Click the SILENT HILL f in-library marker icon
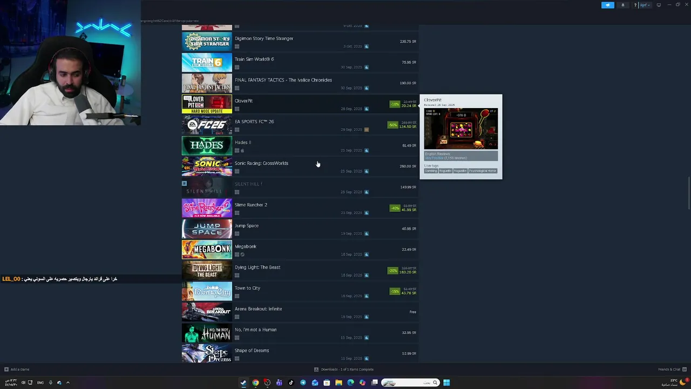The height and width of the screenshot is (389, 691). pos(184,184)
